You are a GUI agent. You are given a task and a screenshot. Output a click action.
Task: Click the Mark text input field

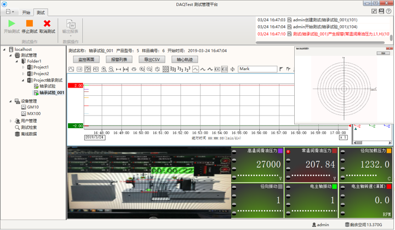[257, 69]
